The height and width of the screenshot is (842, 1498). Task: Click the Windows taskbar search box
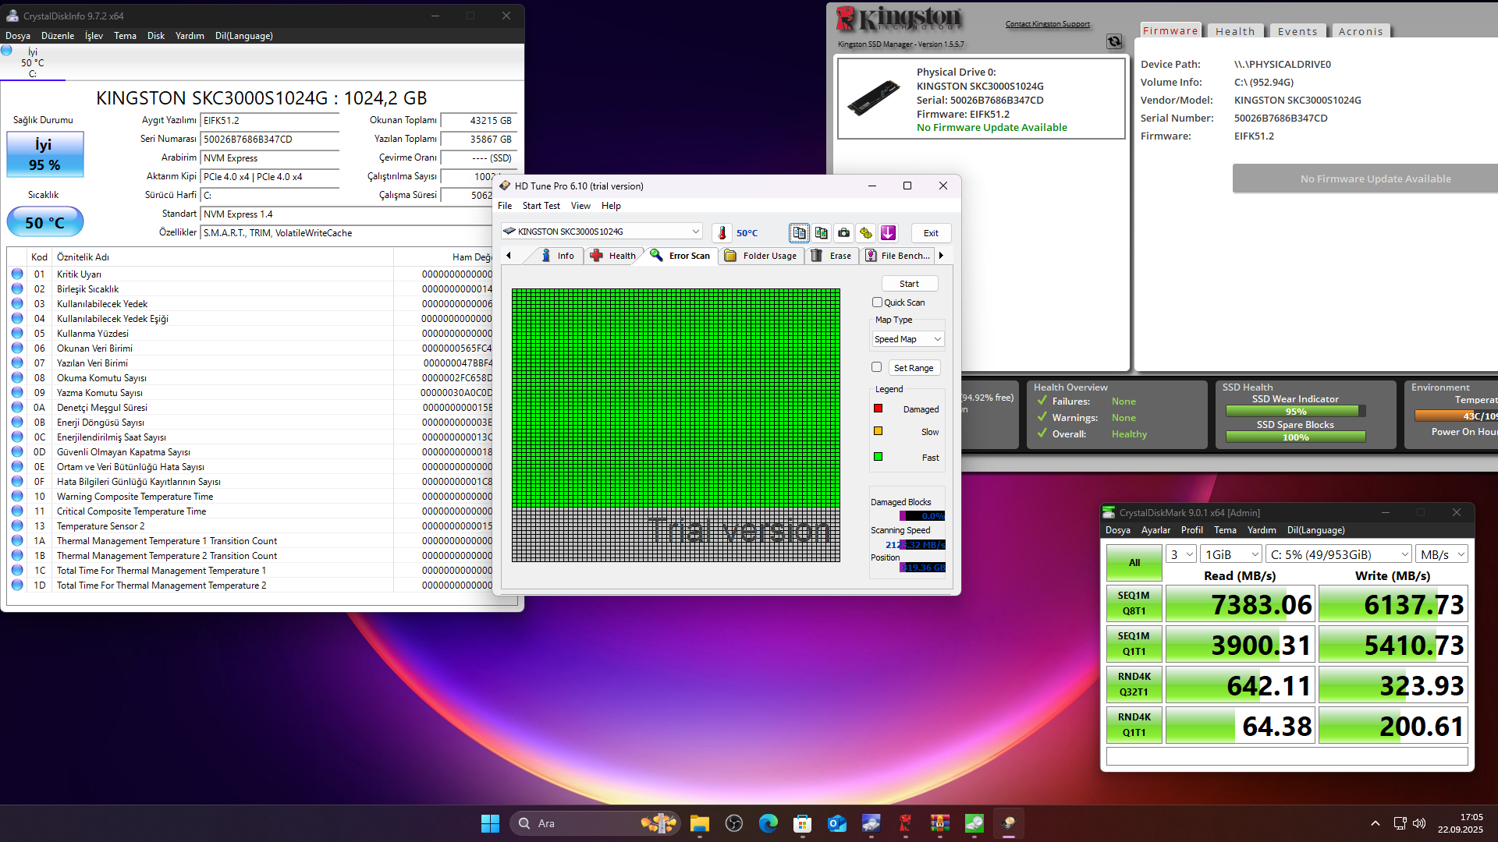[595, 823]
